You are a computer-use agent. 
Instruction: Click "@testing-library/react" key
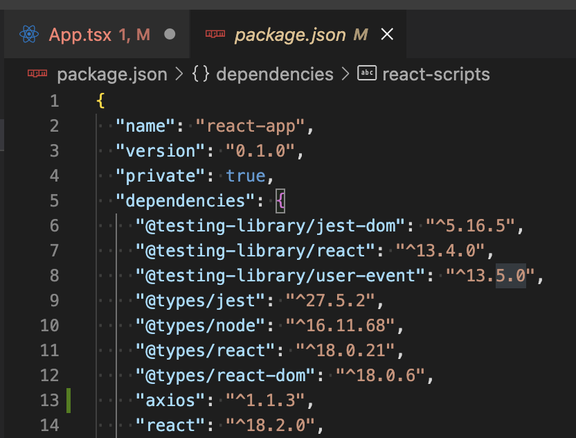[x=255, y=251]
